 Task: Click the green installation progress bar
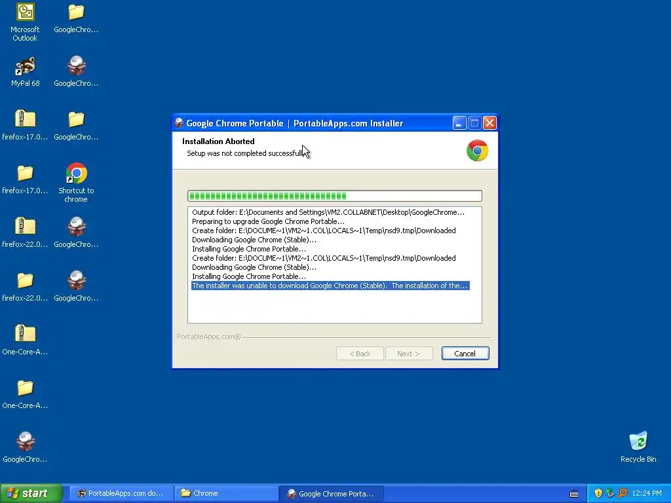click(x=335, y=196)
